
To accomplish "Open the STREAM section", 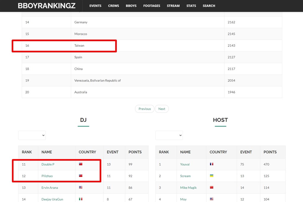I will coord(173,6).
